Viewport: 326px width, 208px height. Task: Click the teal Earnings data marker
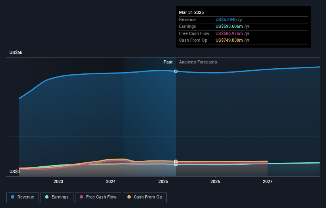(176, 165)
